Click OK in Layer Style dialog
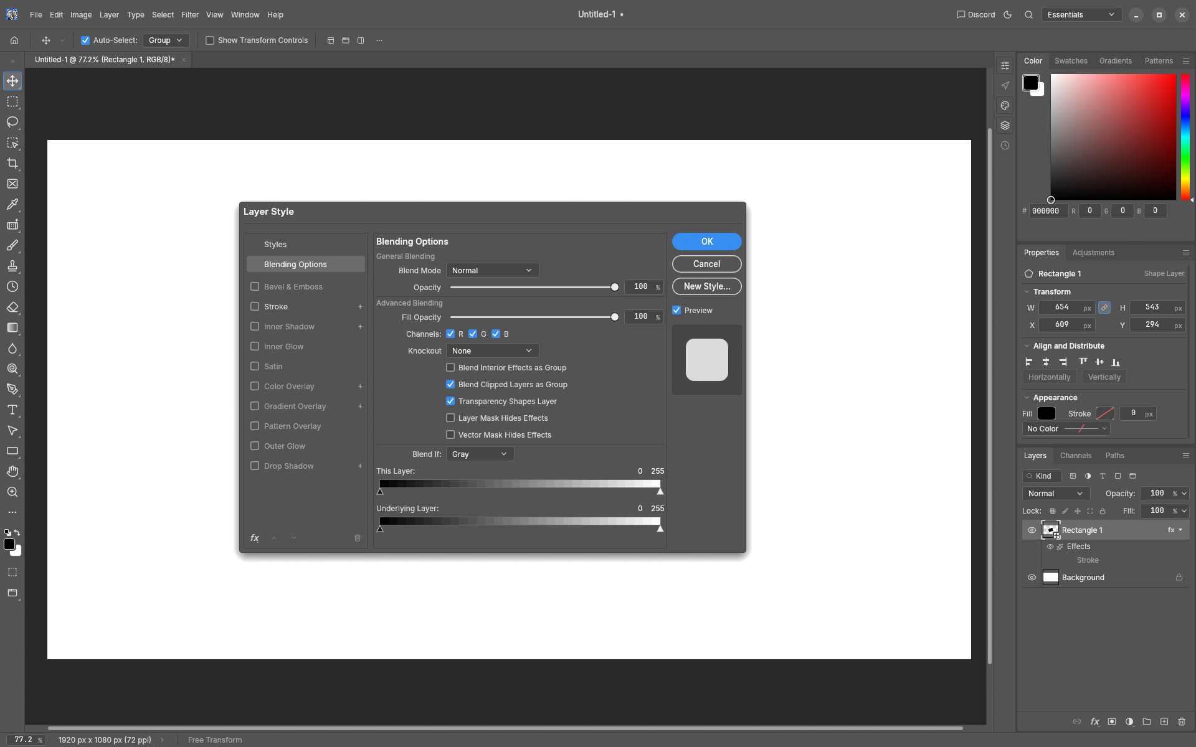The height and width of the screenshot is (747, 1196). (x=706, y=242)
